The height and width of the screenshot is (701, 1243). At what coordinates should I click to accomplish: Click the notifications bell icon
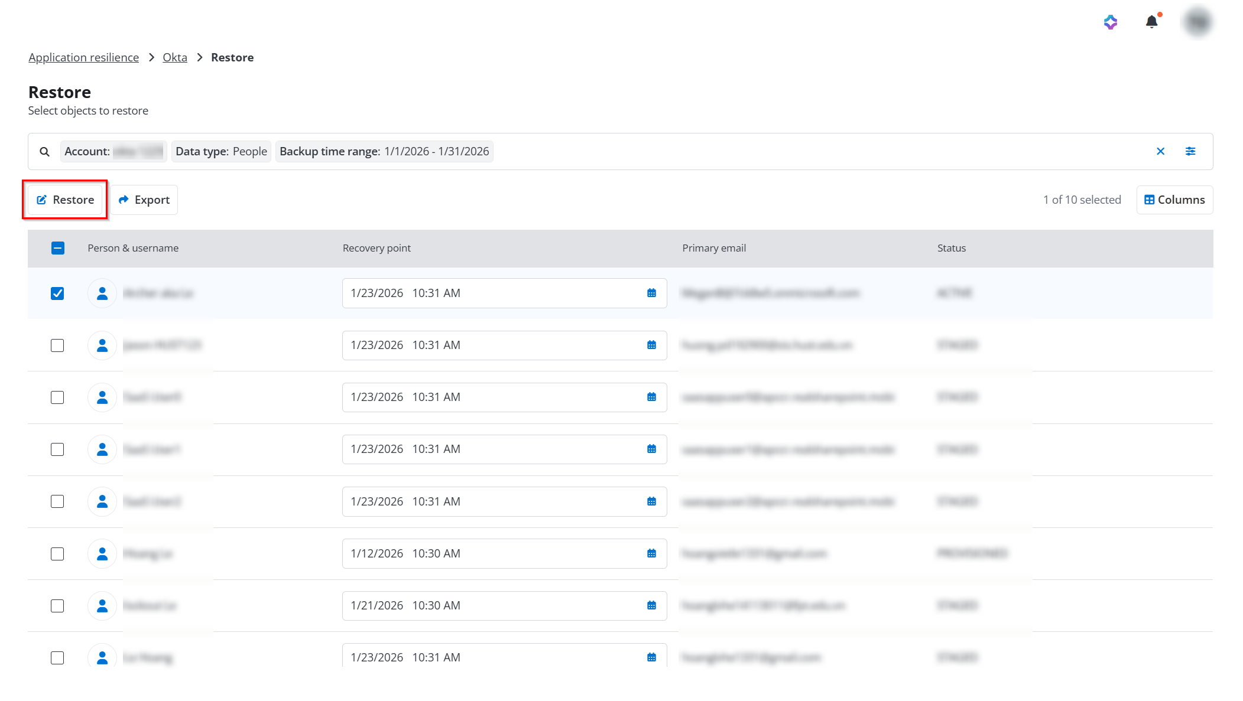[x=1151, y=22]
